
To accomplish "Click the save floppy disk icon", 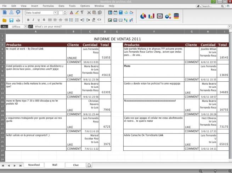I will (x=11, y=20).
